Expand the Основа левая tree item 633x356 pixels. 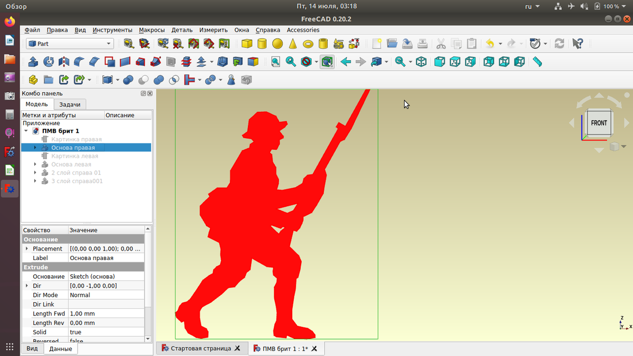(35, 165)
